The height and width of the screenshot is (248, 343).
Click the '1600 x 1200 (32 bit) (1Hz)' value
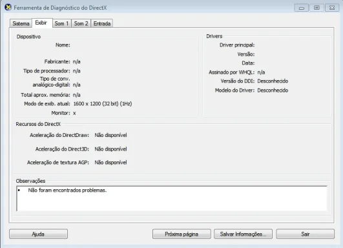tap(103, 104)
